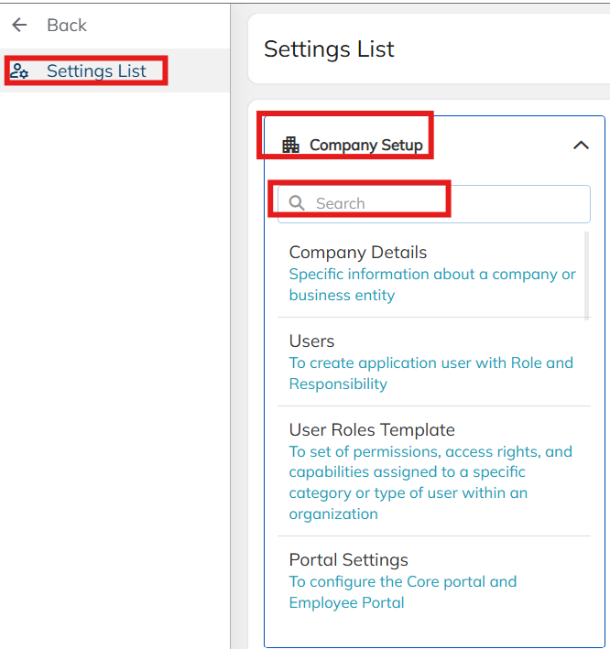Click the Back text label
610x649 pixels.
coord(67,25)
